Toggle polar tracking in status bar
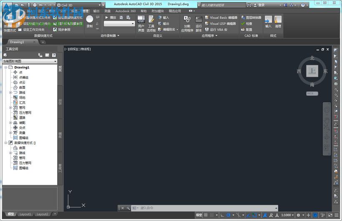The width and height of the screenshot is (342, 221). 229,215
